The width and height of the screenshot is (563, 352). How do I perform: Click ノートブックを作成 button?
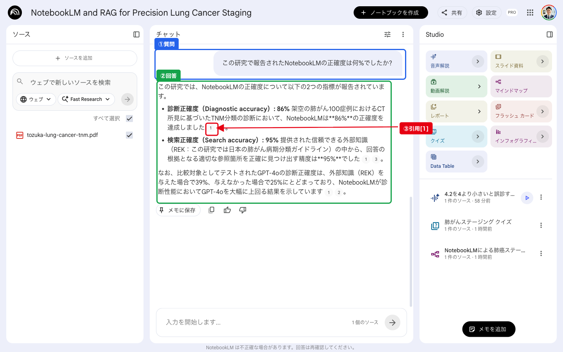coord(391,13)
